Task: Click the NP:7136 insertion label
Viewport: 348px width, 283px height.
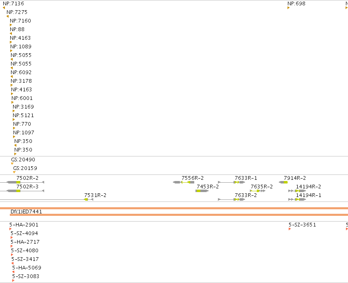Action: pyautogui.click(x=13, y=4)
